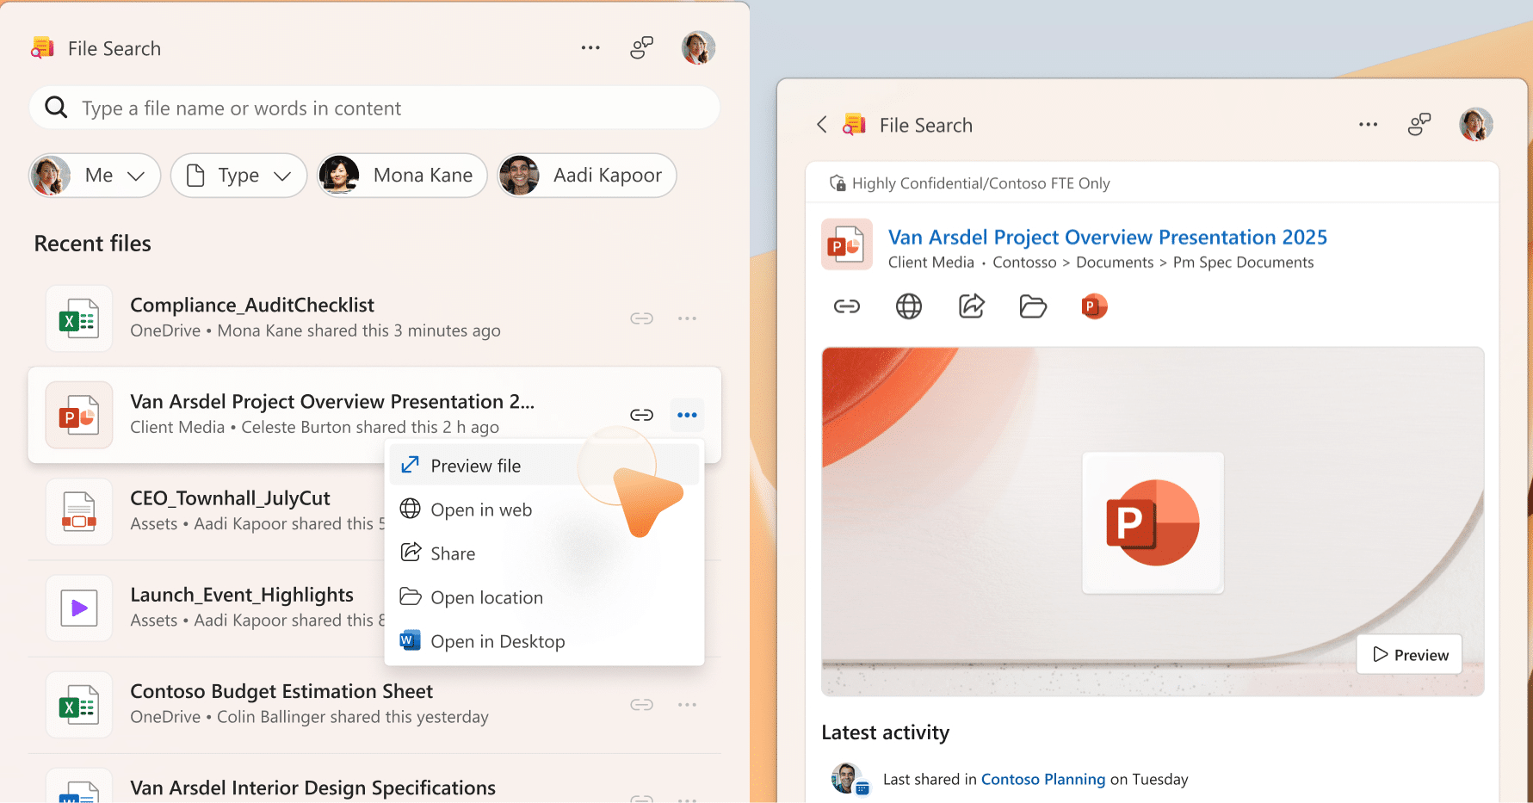1533x803 pixels.
Task: Expand the Me filter dropdown
Action: [x=95, y=176]
